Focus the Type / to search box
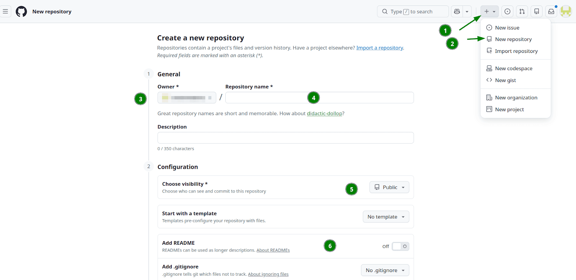This screenshot has width=576, height=280. [413, 12]
